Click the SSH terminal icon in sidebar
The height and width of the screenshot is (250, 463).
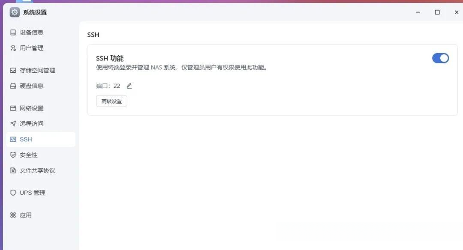pos(13,139)
